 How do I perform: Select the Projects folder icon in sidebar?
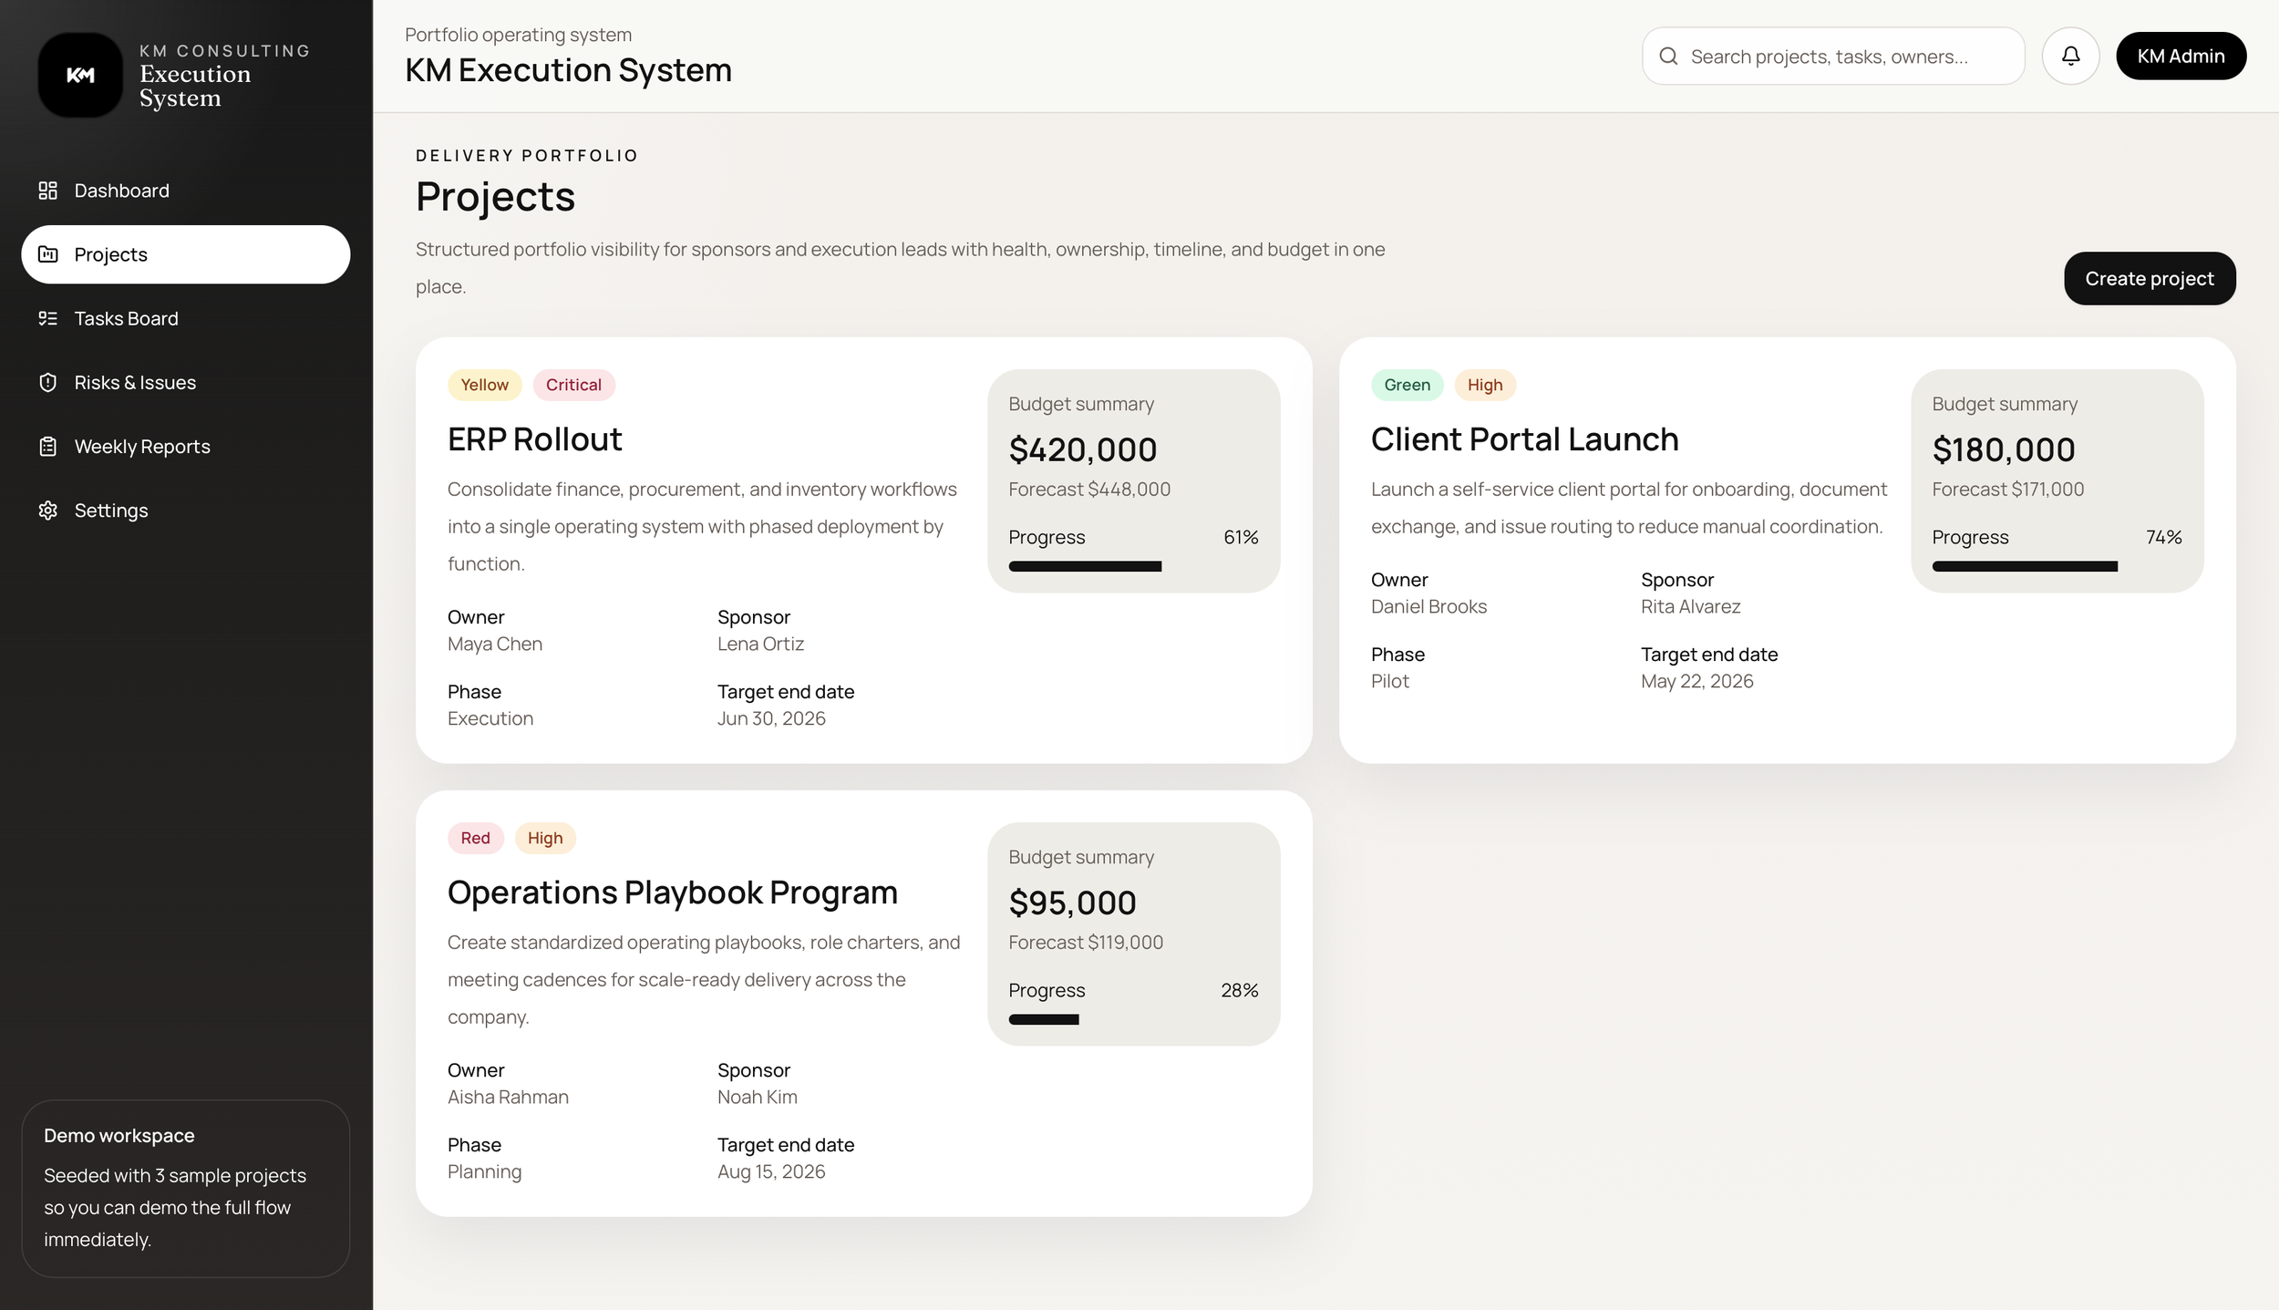click(48, 254)
